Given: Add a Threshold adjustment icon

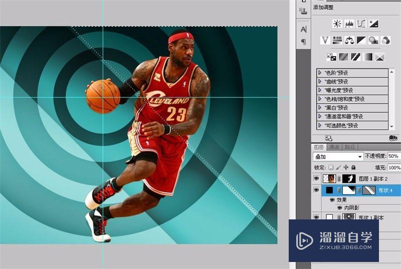Looking at the screenshot, I should (x=355, y=57).
